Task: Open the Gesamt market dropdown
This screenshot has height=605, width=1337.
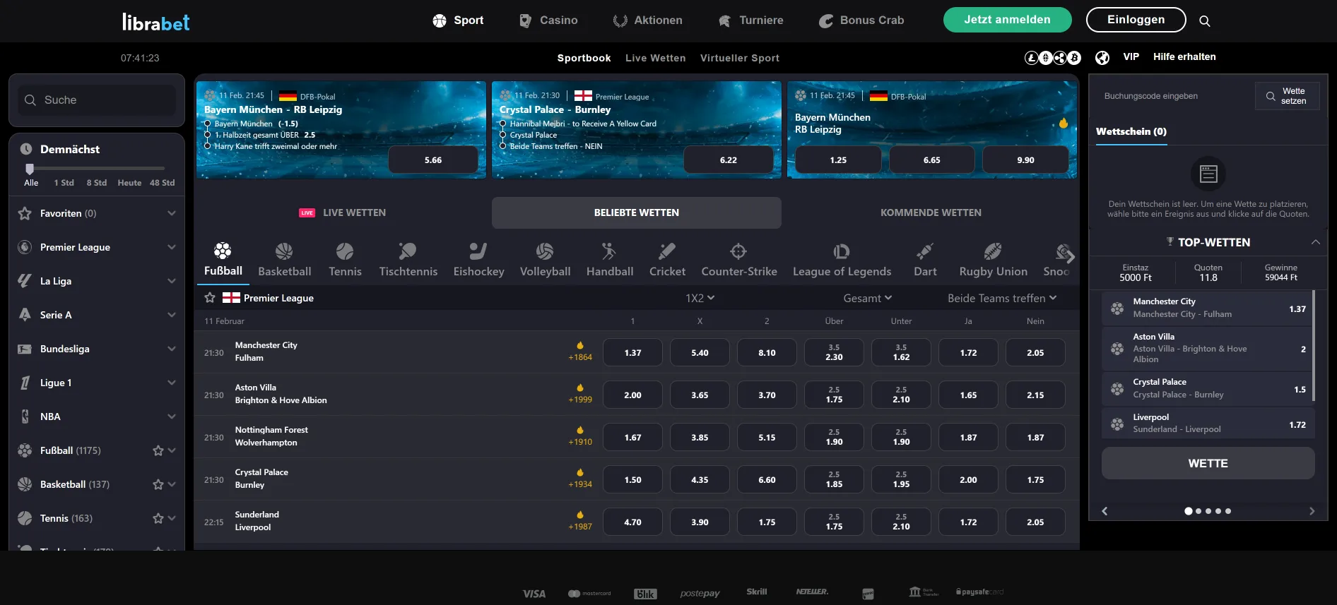Action: point(868,298)
